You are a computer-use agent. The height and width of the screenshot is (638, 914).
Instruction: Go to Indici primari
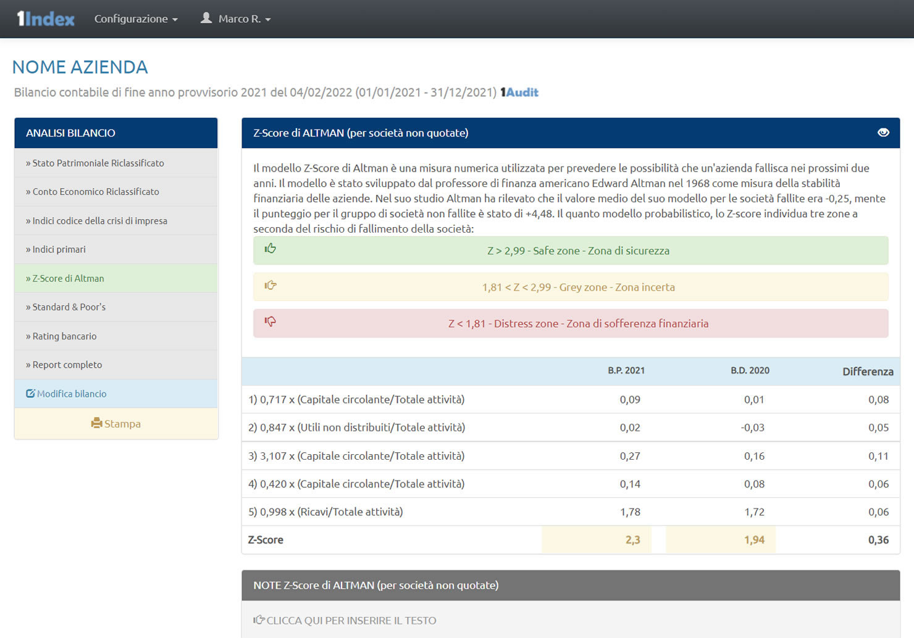[116, 249]
